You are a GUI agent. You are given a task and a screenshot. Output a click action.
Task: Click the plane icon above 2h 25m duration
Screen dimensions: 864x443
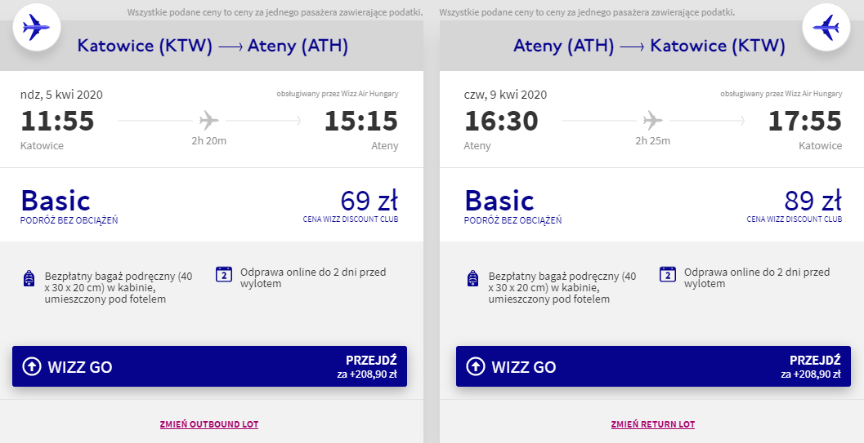pos(652,122)
